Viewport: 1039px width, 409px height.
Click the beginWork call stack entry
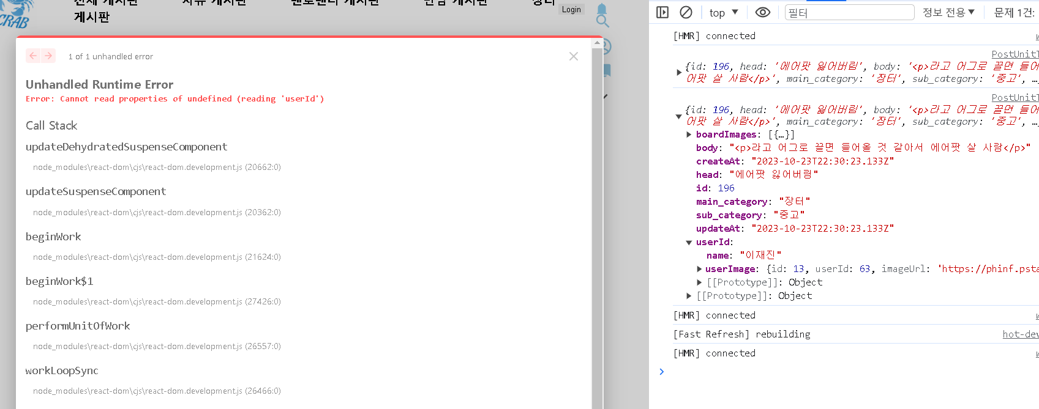click(53, 237)
